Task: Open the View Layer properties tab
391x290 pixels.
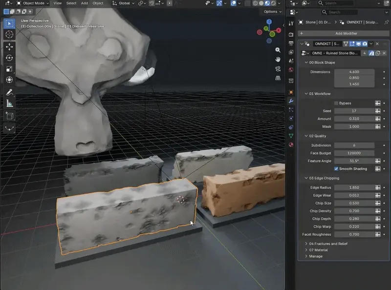Action: (x=291, y=52)
